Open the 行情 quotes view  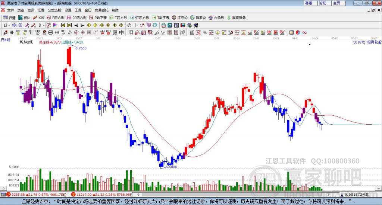9,18
